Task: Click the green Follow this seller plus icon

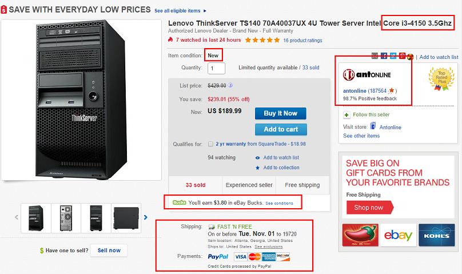Action: (x=347, y=114)
